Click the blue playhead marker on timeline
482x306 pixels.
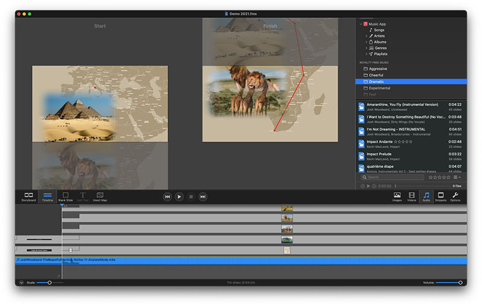62,205
